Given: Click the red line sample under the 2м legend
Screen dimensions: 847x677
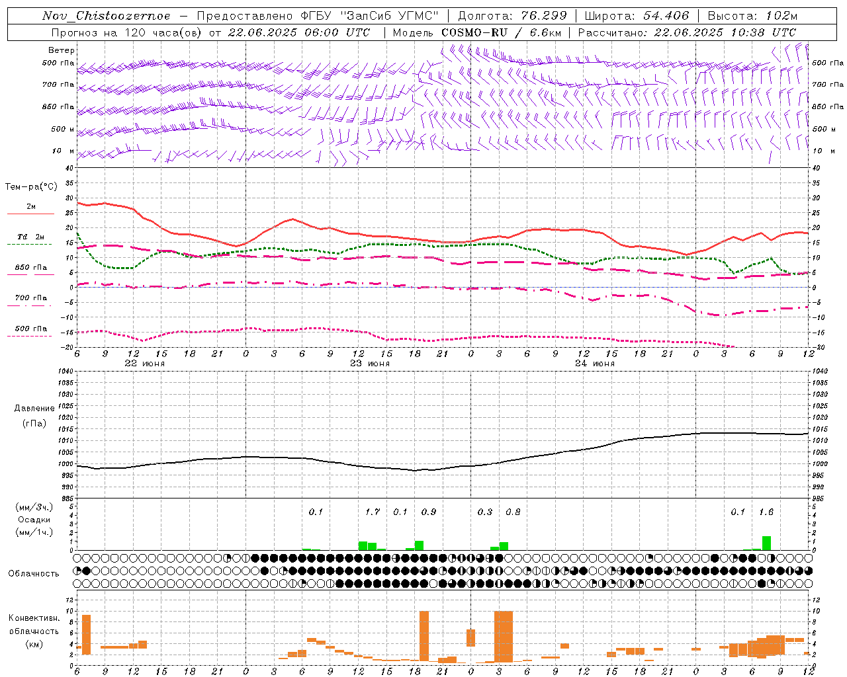Looking at the screenshot, I should (x=30, y=214).
